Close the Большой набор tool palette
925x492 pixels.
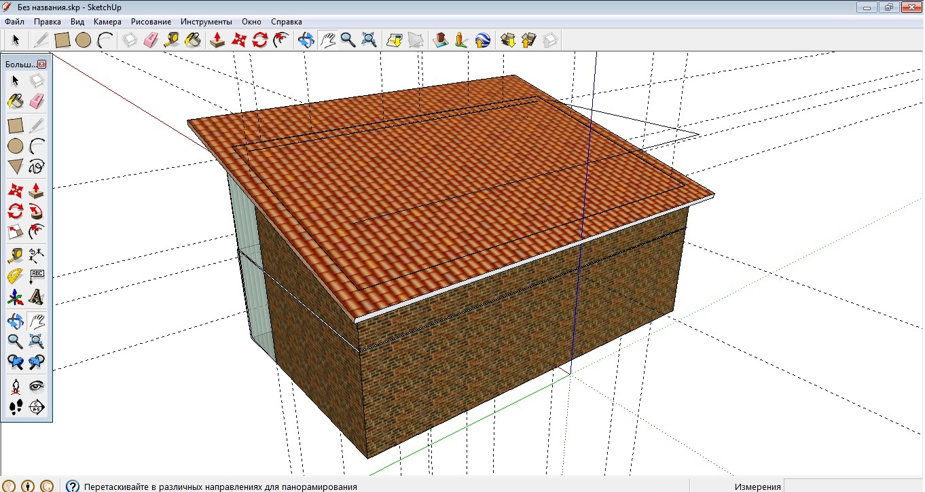[41, 64]
